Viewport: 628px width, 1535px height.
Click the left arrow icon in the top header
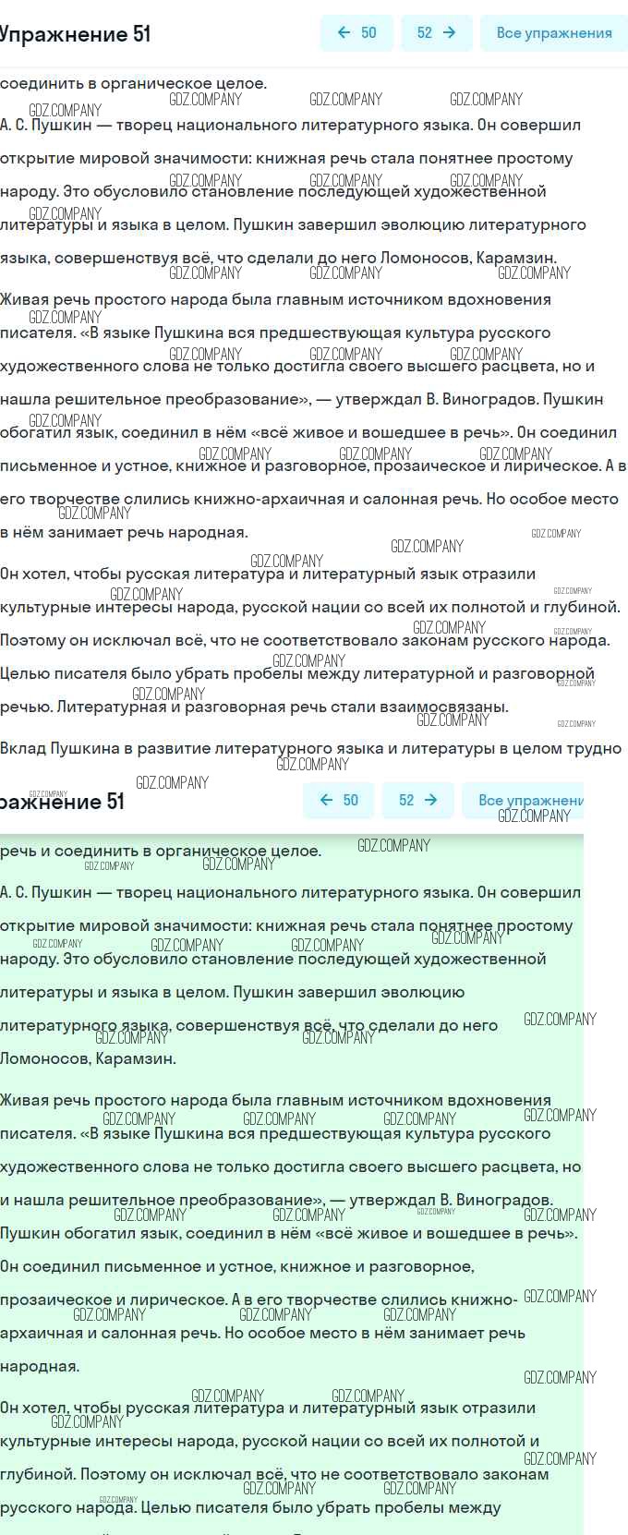tap(344, 32)
